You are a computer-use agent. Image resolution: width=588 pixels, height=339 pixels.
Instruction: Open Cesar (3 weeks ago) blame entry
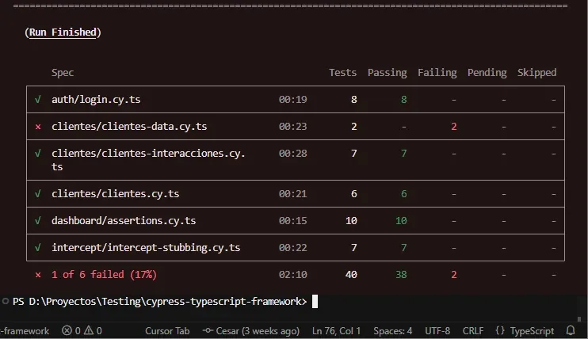point(258,331)
